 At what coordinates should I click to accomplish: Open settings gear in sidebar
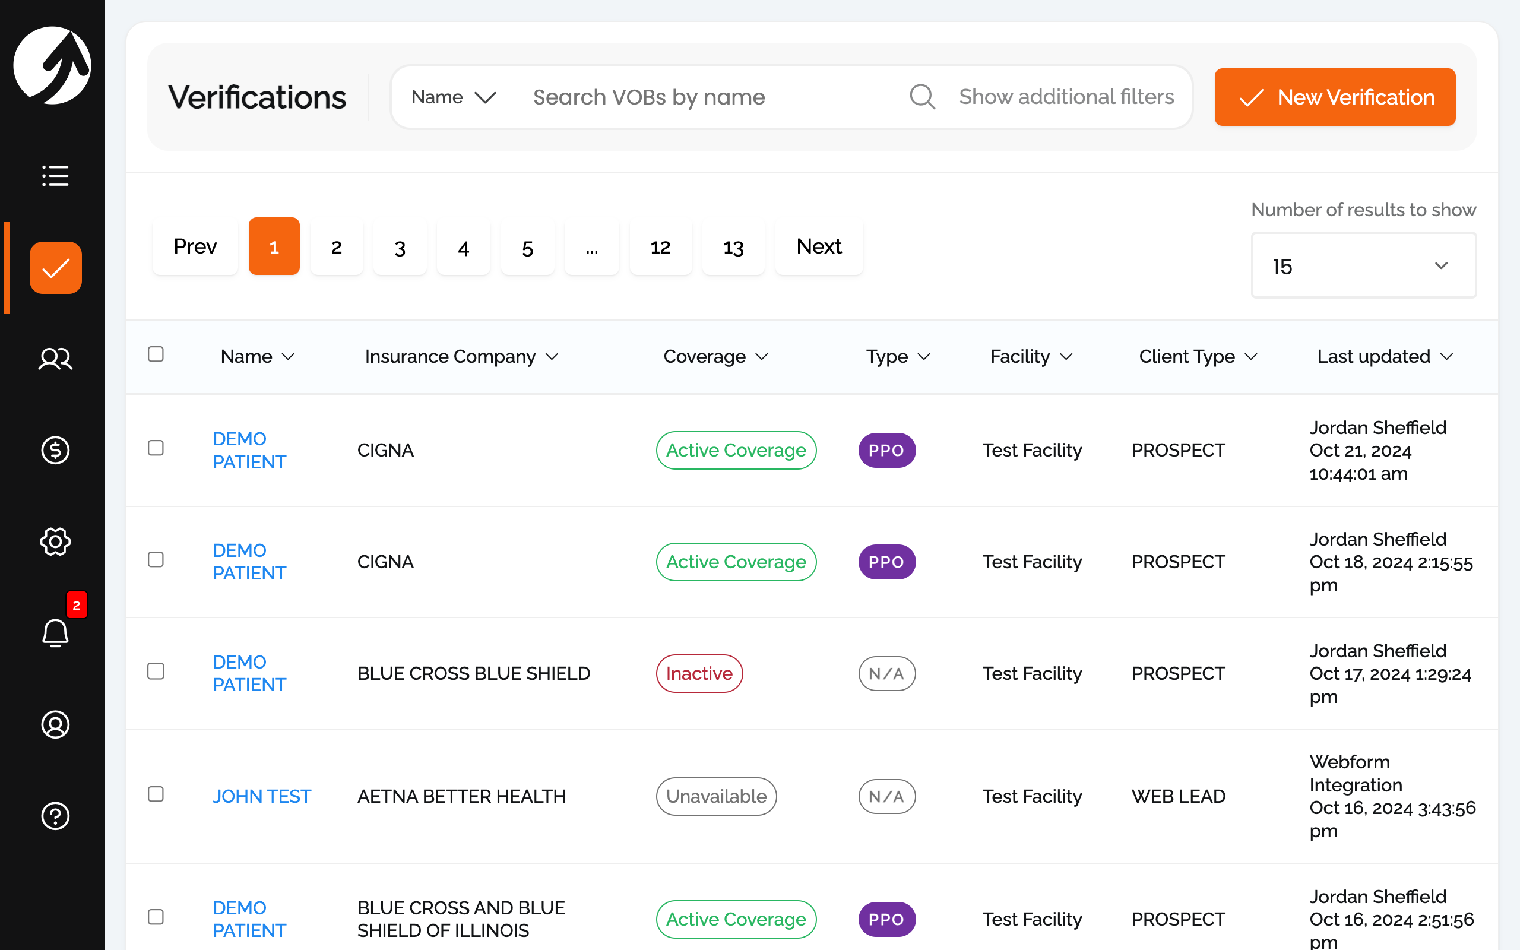[55, 541]
